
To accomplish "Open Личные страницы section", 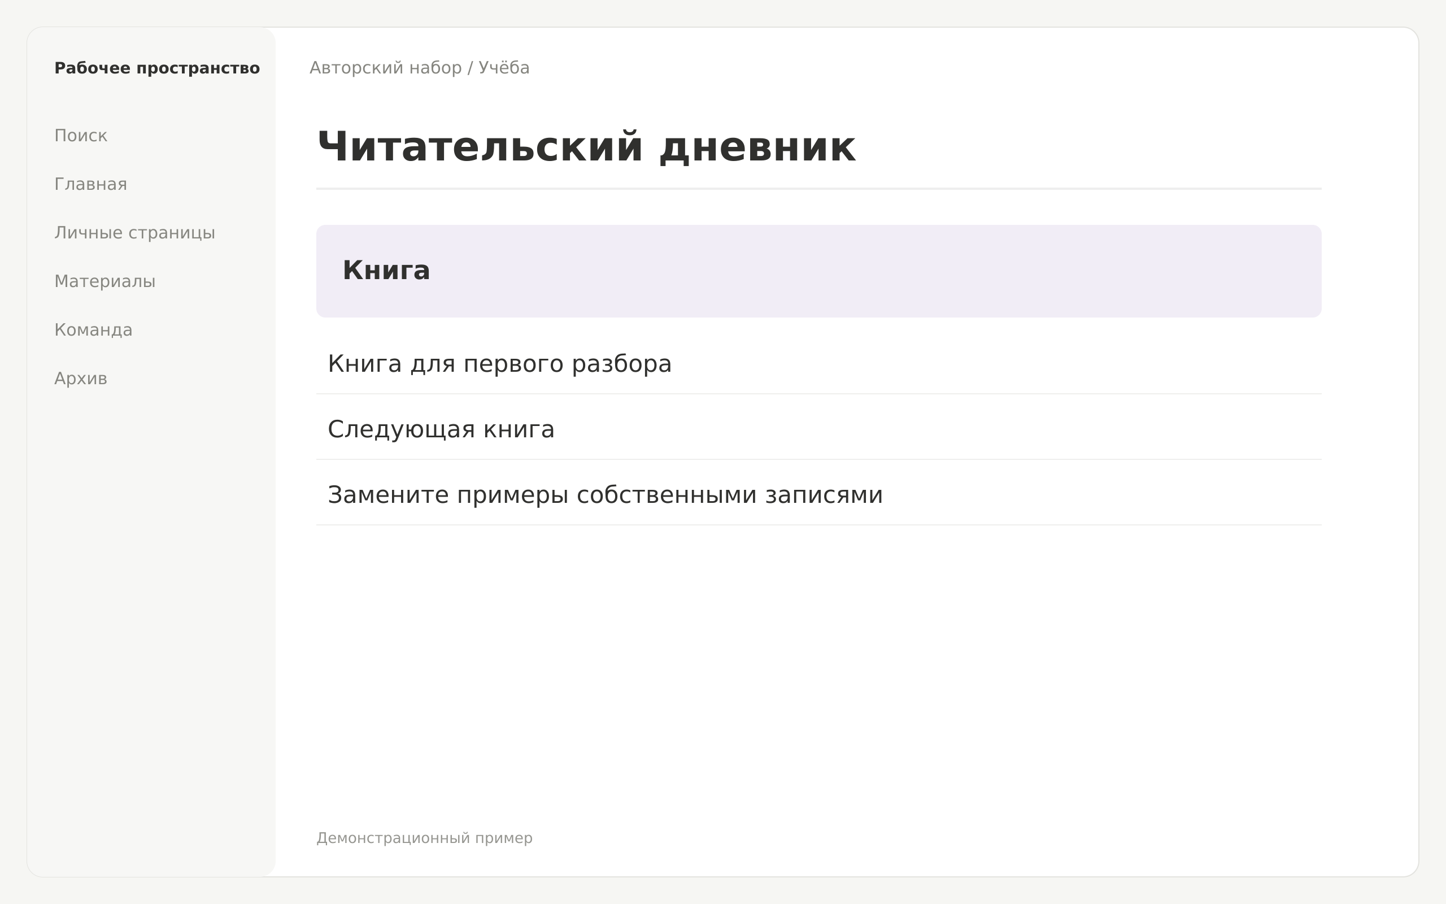I will point(134,233).
